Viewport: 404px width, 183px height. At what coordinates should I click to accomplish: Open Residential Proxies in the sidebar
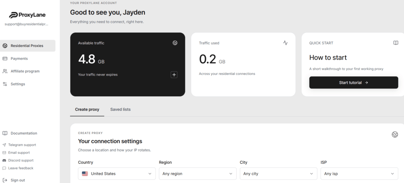27,46
